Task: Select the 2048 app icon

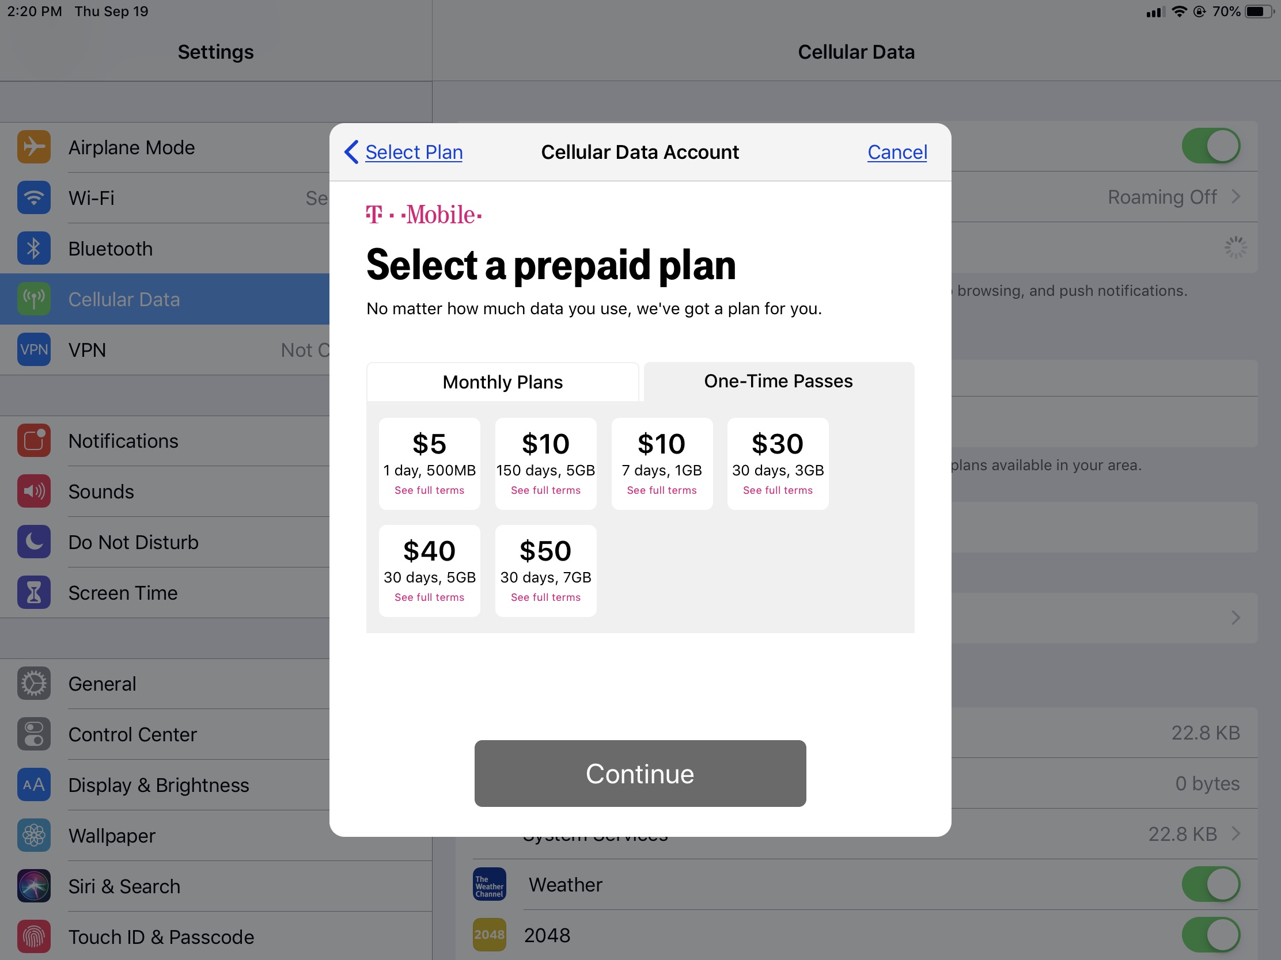Action: pos(489,935)
